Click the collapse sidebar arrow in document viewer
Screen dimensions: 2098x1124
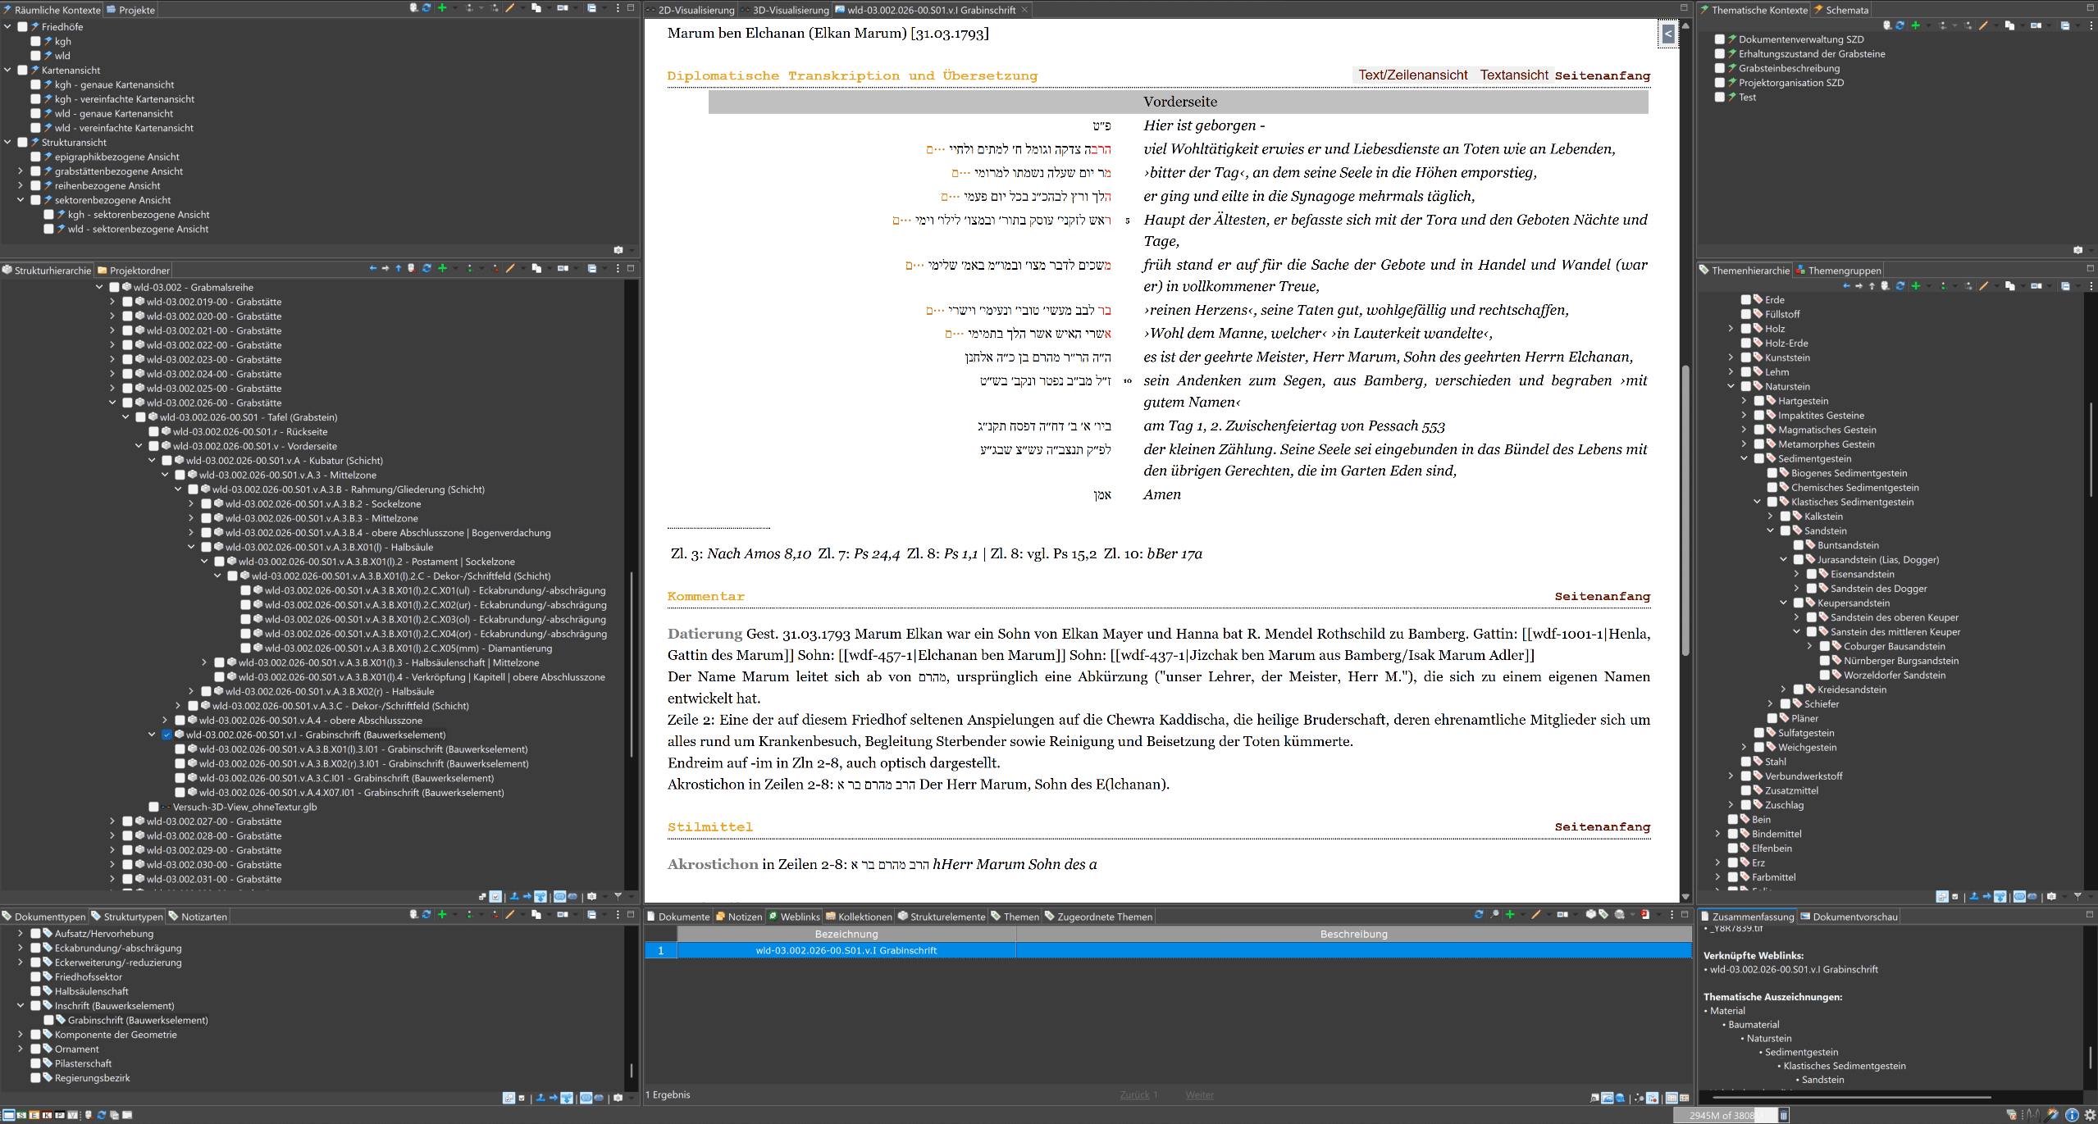coord(1668,34)
